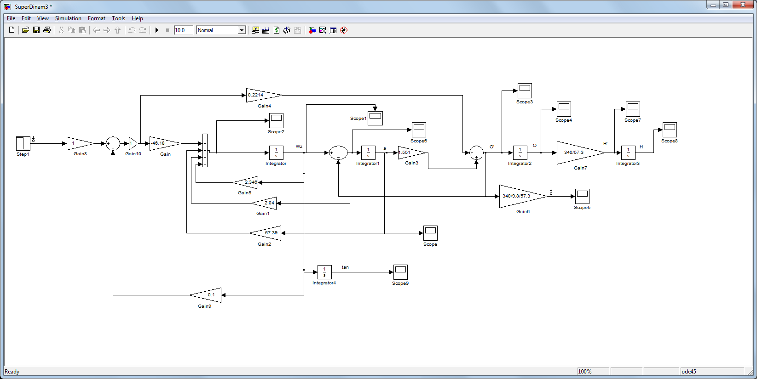Click the Navigate Back arrow icon
Image resolution: width=757 pixels, height=379 pixels.
pos(96,30)
